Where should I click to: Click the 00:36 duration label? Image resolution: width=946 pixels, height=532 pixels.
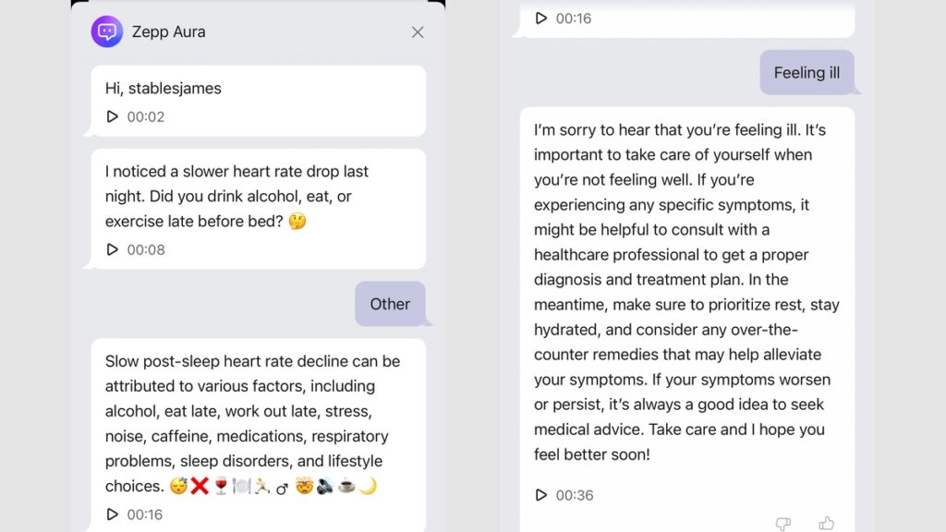[x=575, y=495]
